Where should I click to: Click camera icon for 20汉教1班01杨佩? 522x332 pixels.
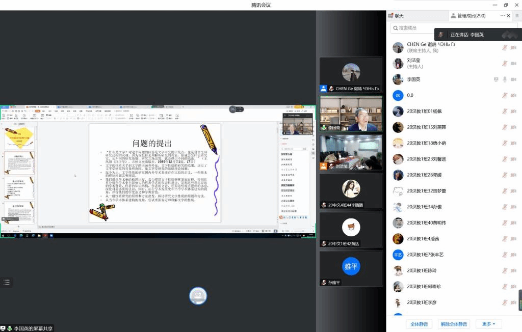point(514,112)
